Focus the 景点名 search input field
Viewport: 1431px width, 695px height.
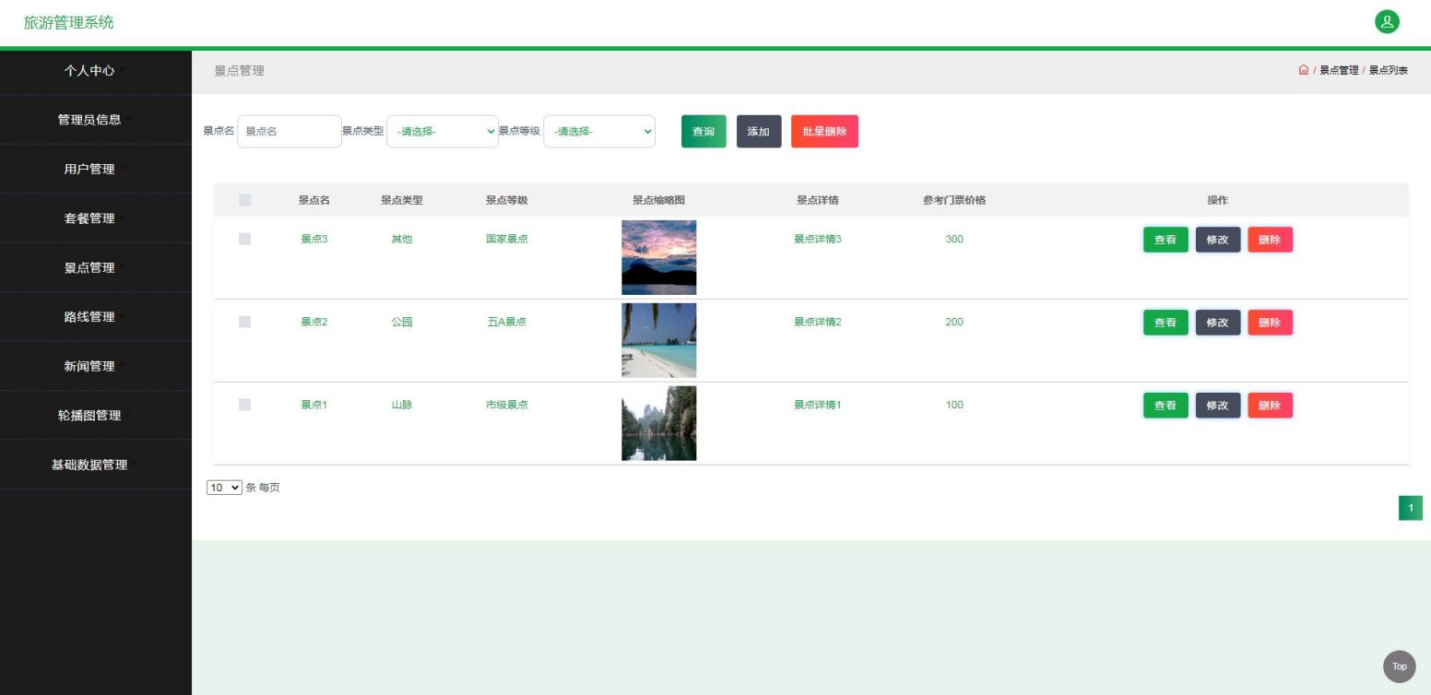click(x=290, y=131)
